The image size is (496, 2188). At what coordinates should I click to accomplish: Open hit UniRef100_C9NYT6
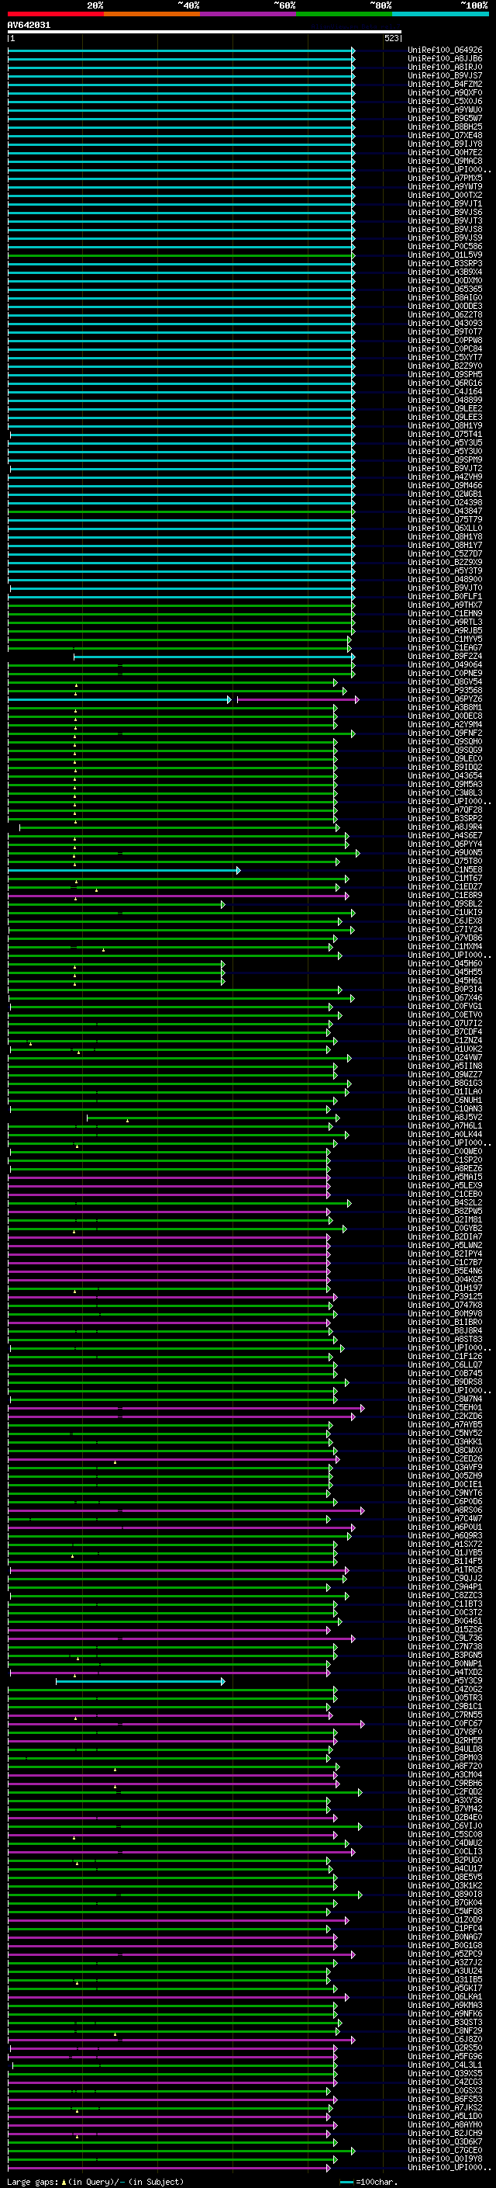tap(445, 1493)
